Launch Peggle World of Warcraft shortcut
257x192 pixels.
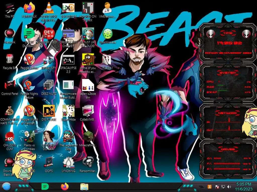(x=29, y=115)
